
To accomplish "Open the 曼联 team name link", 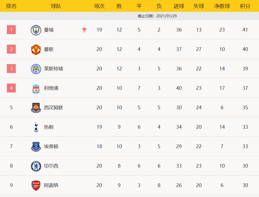I will 49,49.
